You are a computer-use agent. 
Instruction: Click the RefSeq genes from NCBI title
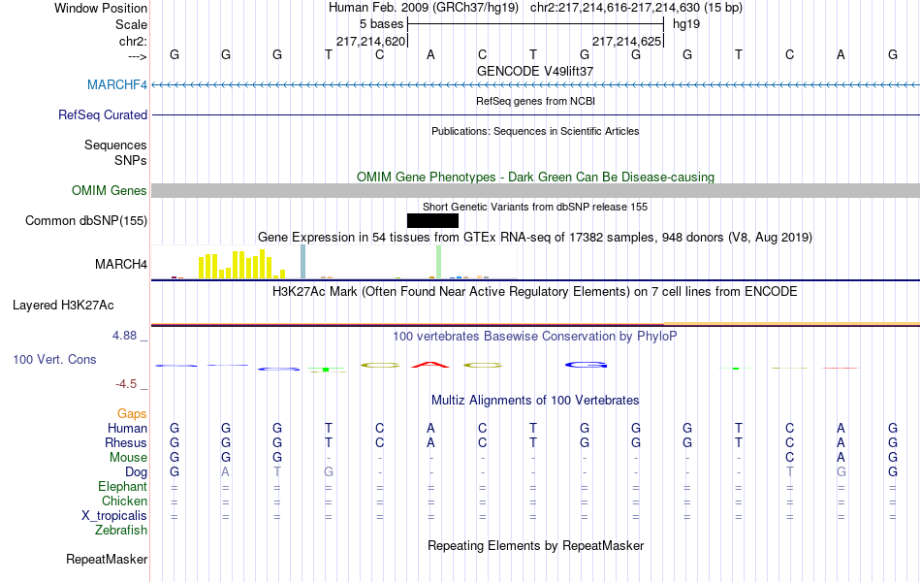click(536, 101)
